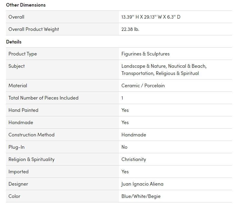Click the Details section heading

coord(14,42)
